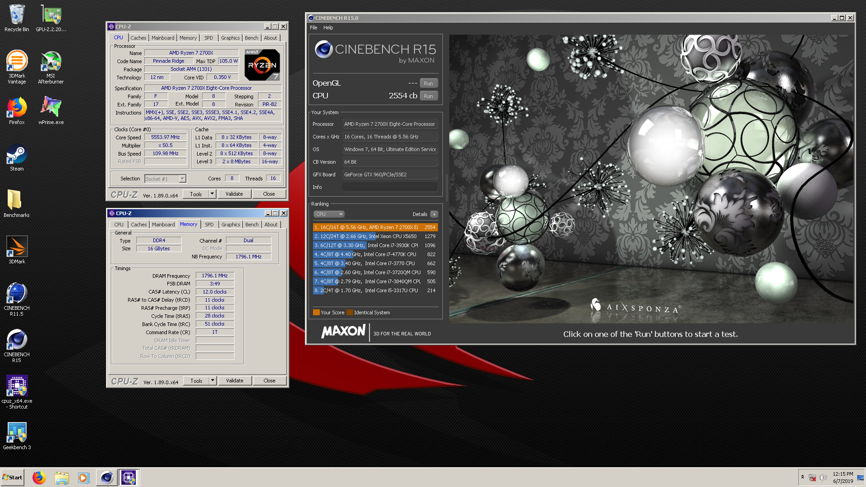Viewport: 866px width, 487px height.
Task: Open the Recycle Bin desktop icon
Action: [x=17, y=18]
